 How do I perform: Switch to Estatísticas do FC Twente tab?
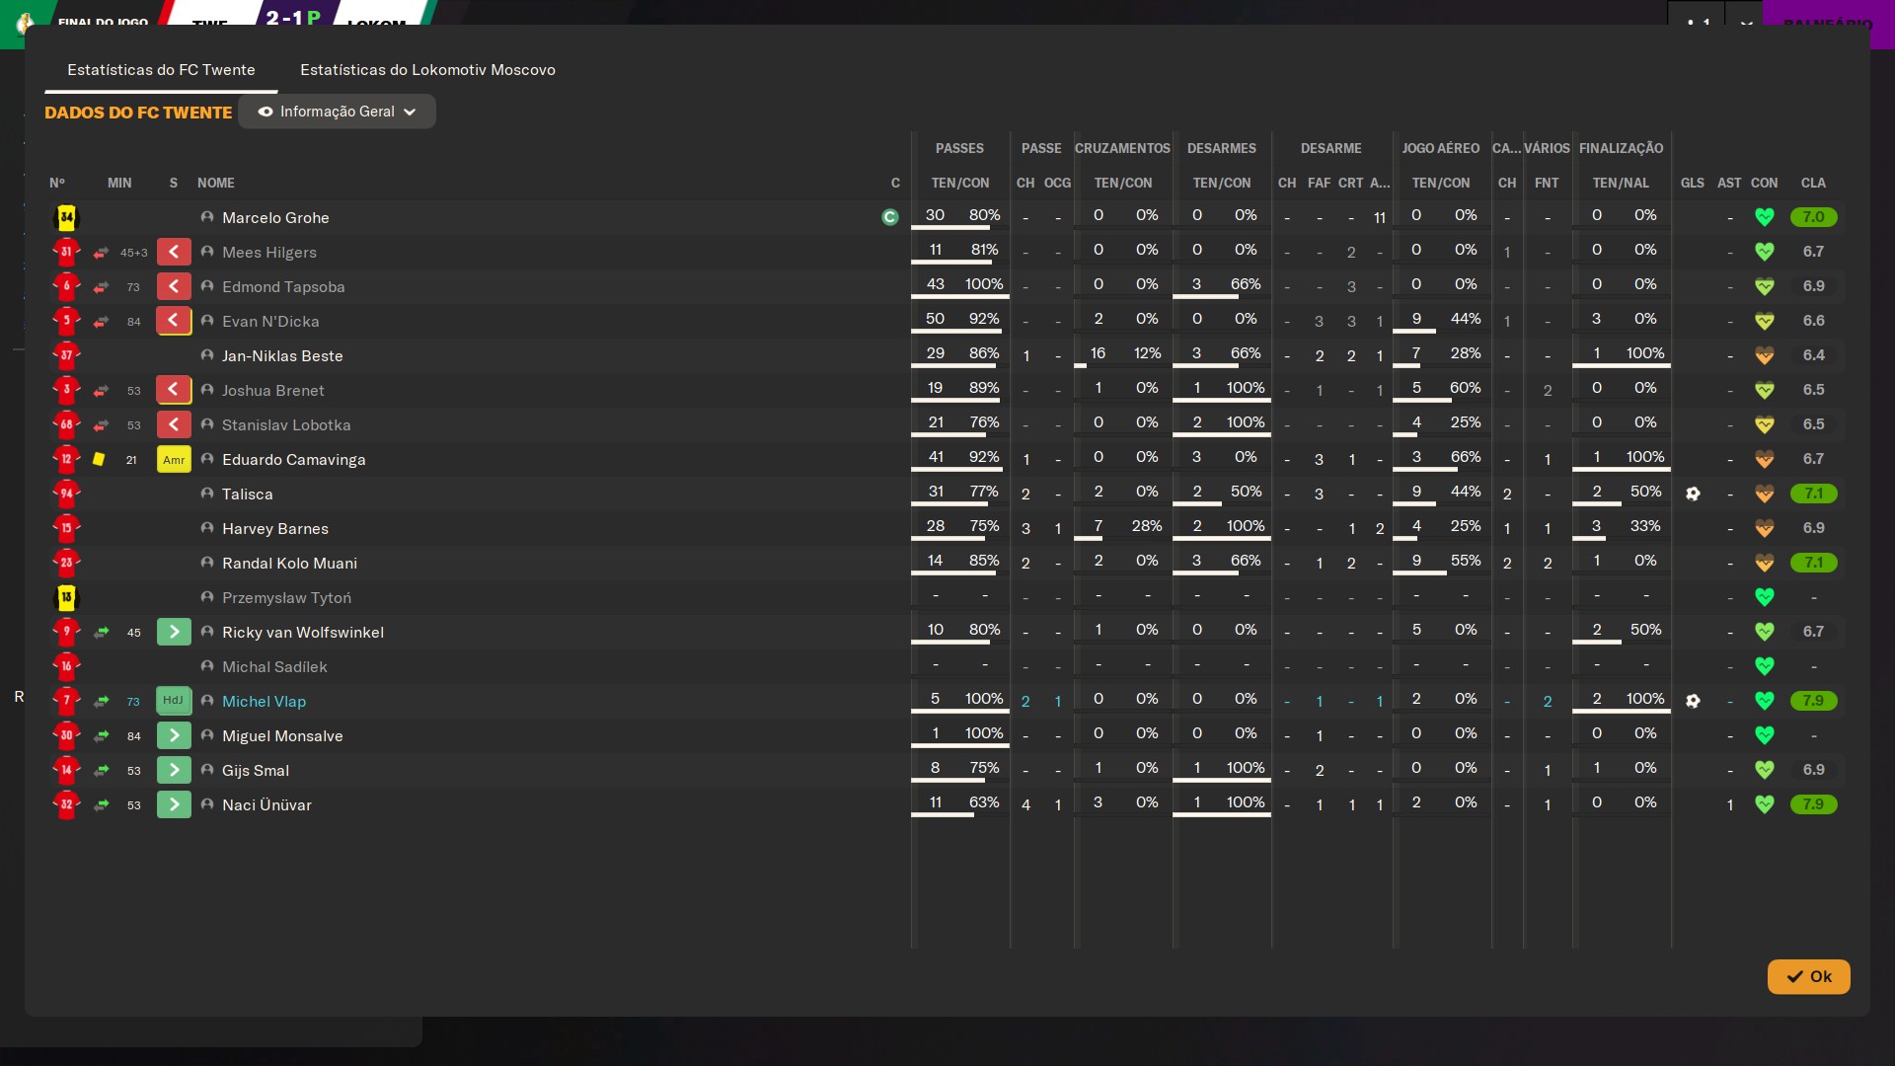[x=161, y=70]
